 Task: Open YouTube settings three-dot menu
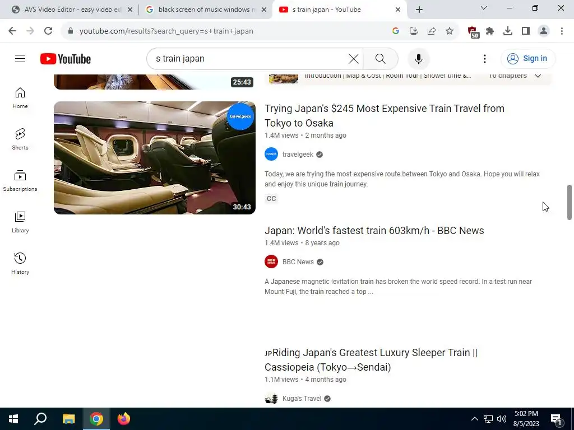click(485, 58)
